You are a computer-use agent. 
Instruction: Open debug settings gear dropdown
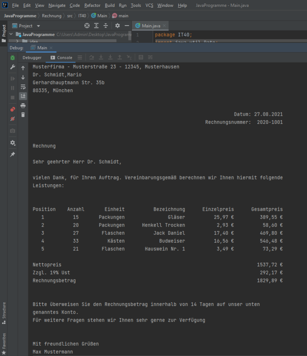point(13,143)
